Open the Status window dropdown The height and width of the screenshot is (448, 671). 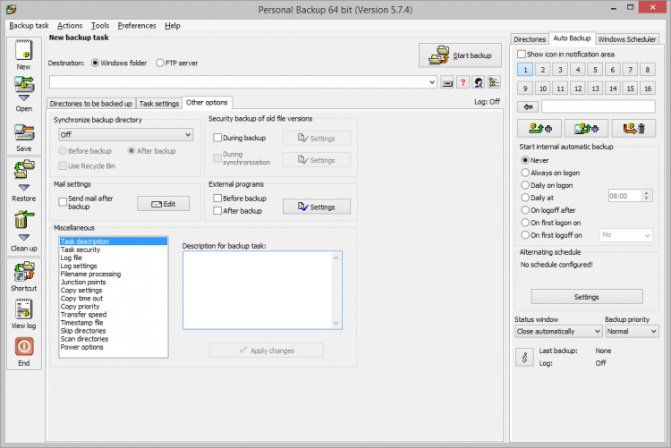558,331
